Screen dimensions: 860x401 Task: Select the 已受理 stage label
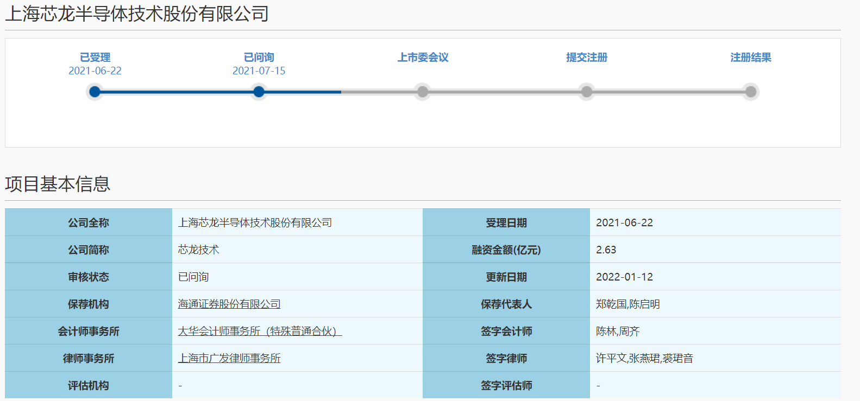click(x=95, y=58)
